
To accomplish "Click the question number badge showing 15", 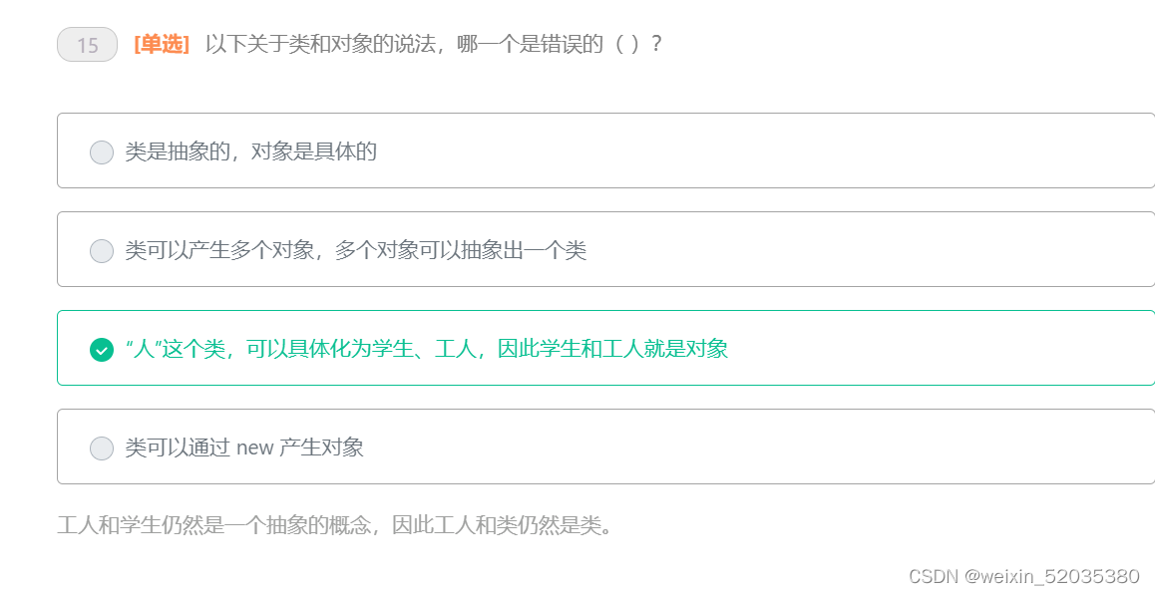I will pos(87,45).
